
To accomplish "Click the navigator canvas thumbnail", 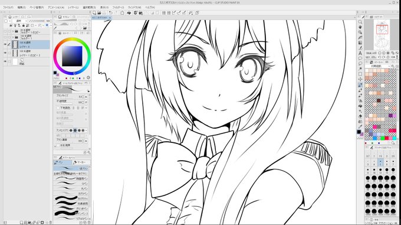I will 382,35.
